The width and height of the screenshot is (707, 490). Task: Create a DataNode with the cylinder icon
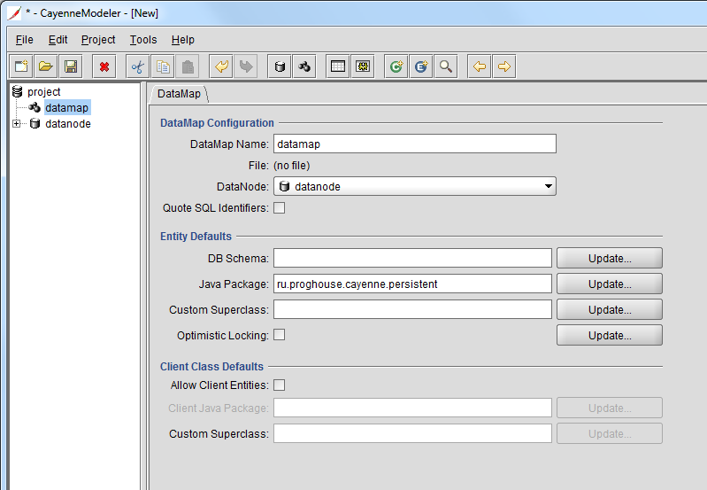pos(280,66)
